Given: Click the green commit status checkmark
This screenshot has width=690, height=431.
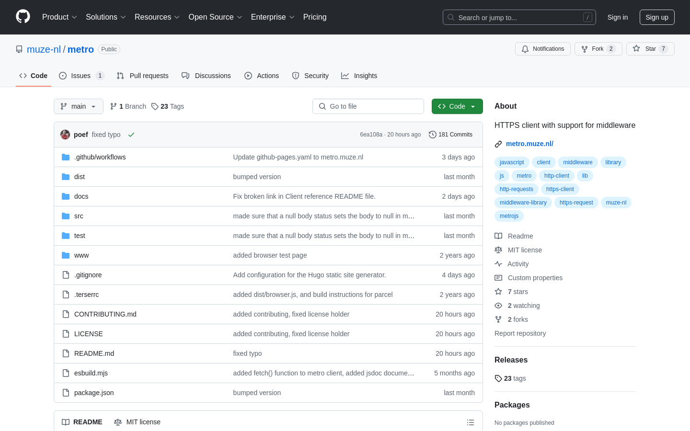Looking at the screenshot, I should (x=131, y=135).
